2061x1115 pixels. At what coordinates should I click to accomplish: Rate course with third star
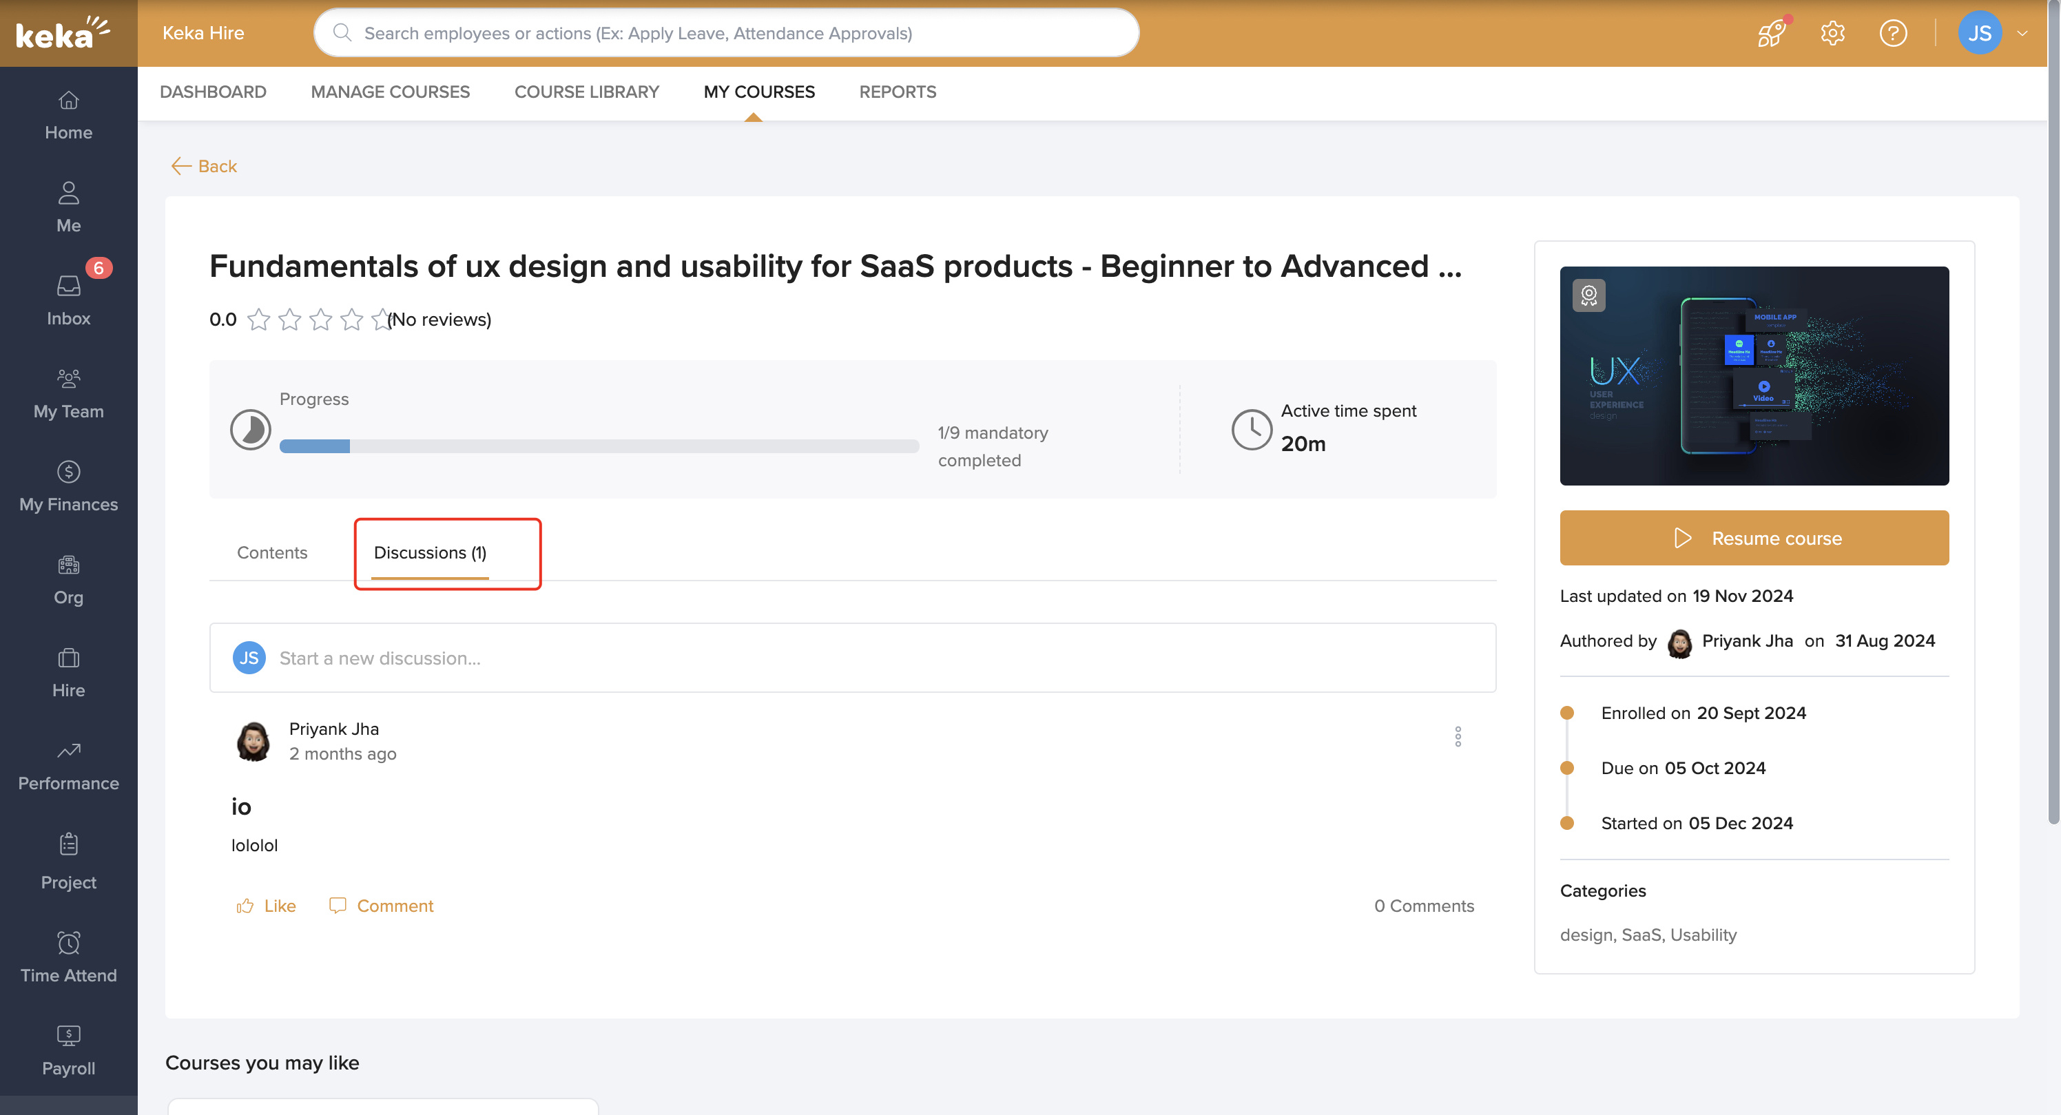(321, 320)
